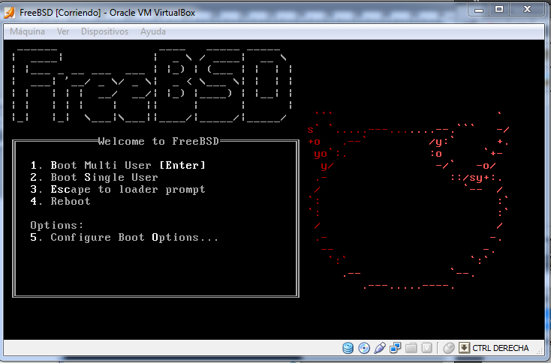Click the shared folders status icon
The width and height of the screenshot is (551, 363).
411,348
